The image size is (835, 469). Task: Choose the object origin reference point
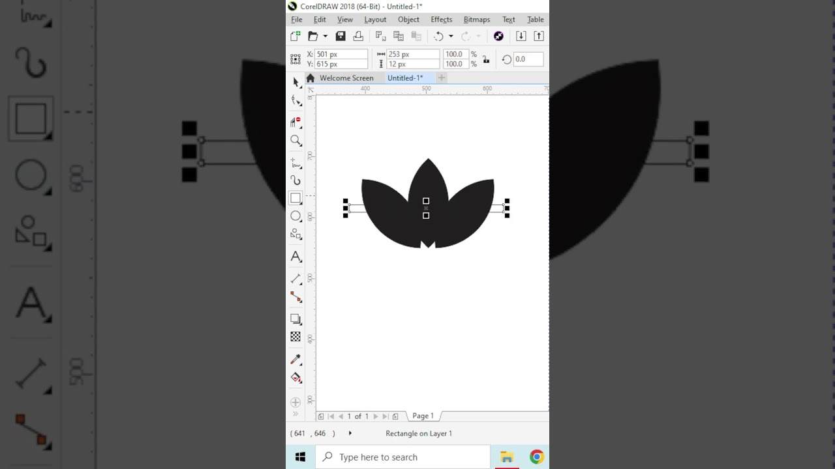(x=296, y=59)
